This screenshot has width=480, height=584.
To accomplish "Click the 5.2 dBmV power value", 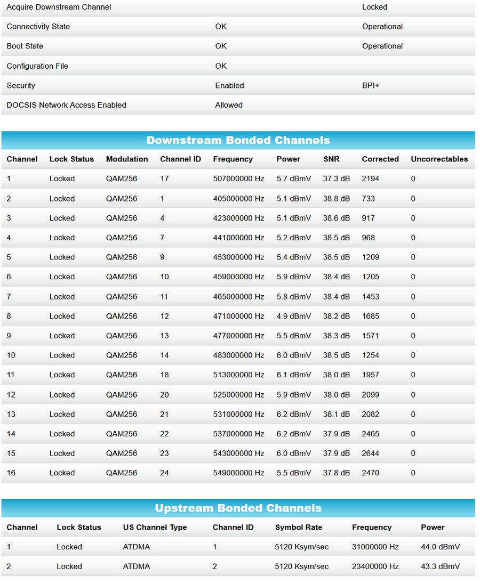I will tap(294, 238).
